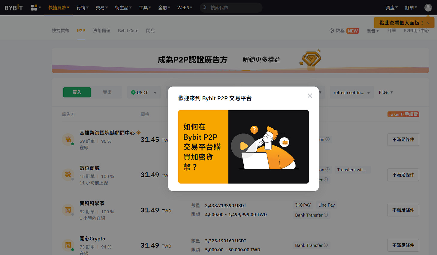
Task: Open the 行情 menu
Action: [83, 8]
